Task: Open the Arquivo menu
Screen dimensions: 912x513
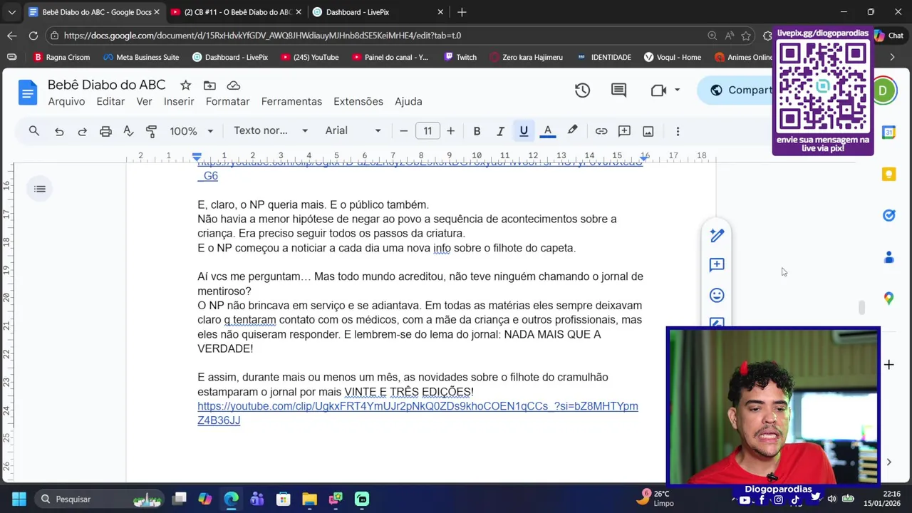Action: (x=66, y=102)
